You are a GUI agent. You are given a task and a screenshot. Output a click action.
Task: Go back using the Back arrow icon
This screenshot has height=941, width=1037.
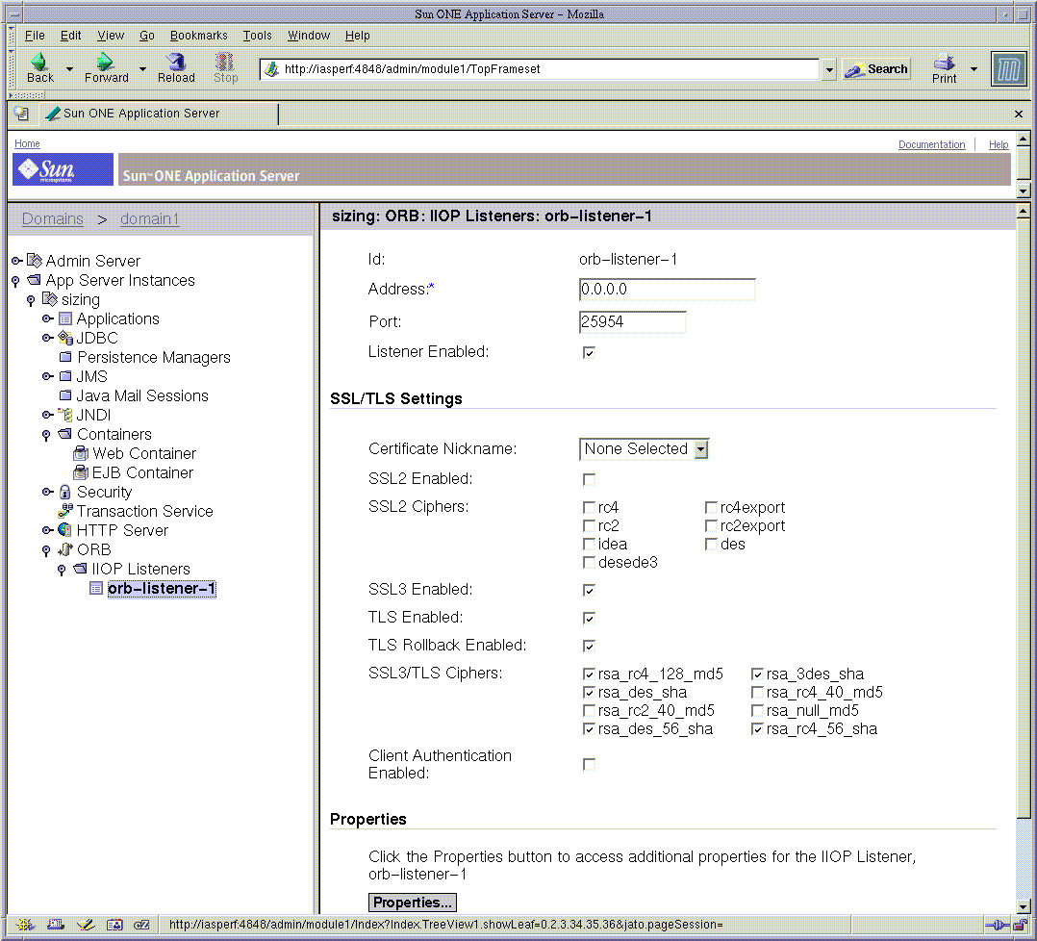tap(39, 62)
